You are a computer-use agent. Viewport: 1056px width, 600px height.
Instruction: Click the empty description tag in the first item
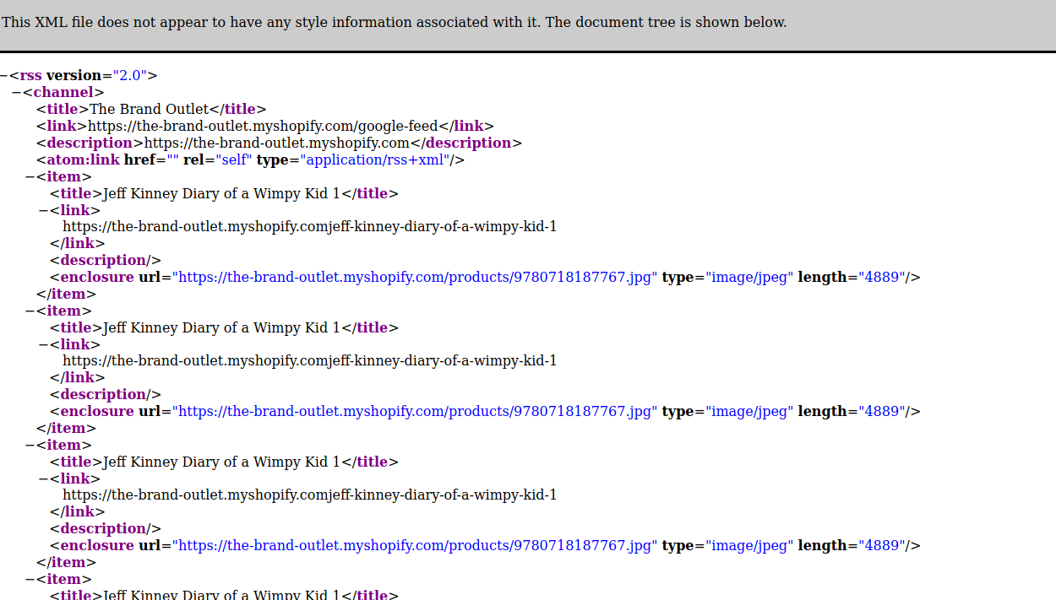106,260
